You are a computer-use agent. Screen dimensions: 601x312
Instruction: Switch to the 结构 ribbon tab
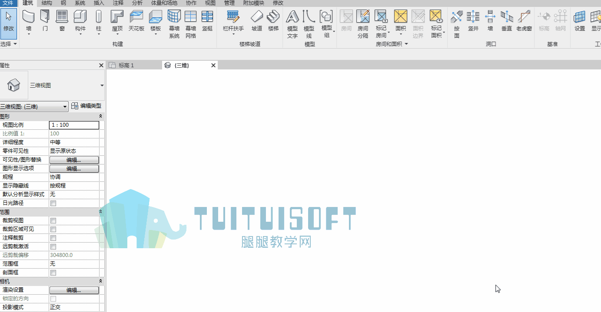(47, 3)
